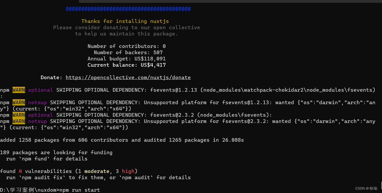Click the path "node_modules\watchpack-chokidar2\node_modules\fsevents"

click(x=288, y=90)
